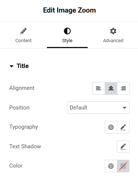The height and width of the screenshot is (189, 138).
Task: Select the Style tab label
Action: 67,41
